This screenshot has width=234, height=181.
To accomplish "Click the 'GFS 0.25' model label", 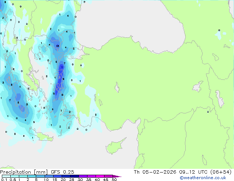I will (x=62, y=172).
